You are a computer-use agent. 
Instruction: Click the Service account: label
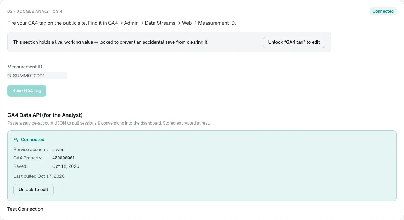[x=31, y=149]
